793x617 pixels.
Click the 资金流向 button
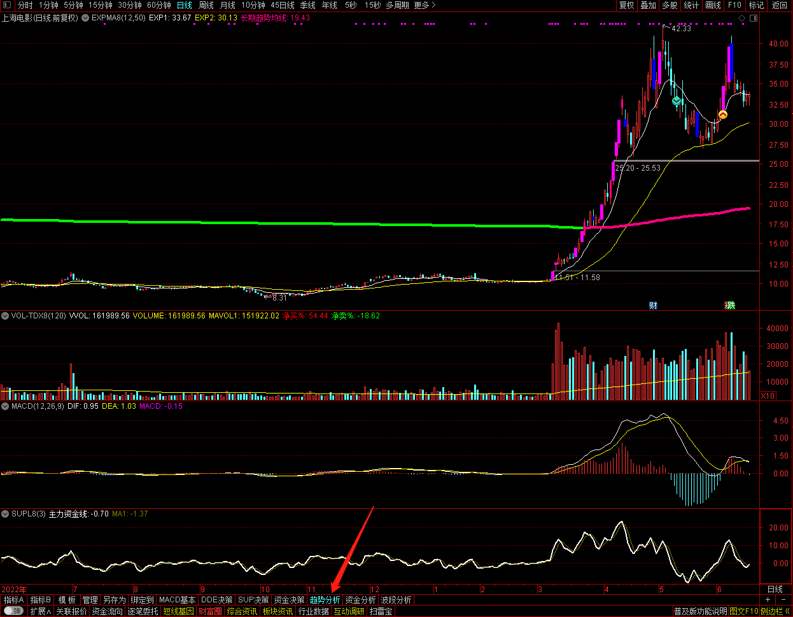pyautogui.click(x=107, y=611)
